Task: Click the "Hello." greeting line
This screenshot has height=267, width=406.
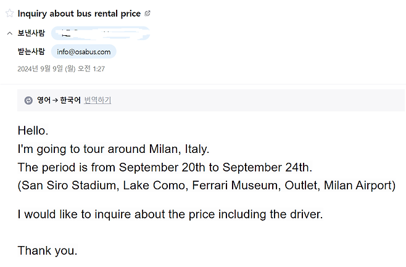Action: [33, 131]
